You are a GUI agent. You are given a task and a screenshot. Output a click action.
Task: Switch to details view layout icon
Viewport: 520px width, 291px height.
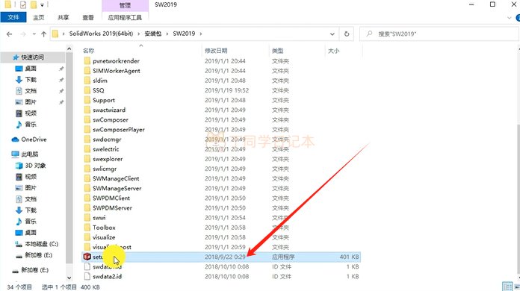tap(507, 287)
